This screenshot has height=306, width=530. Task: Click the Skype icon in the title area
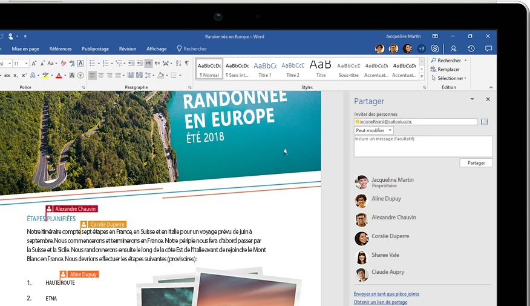pyautogui.click(x=435, y=48)
